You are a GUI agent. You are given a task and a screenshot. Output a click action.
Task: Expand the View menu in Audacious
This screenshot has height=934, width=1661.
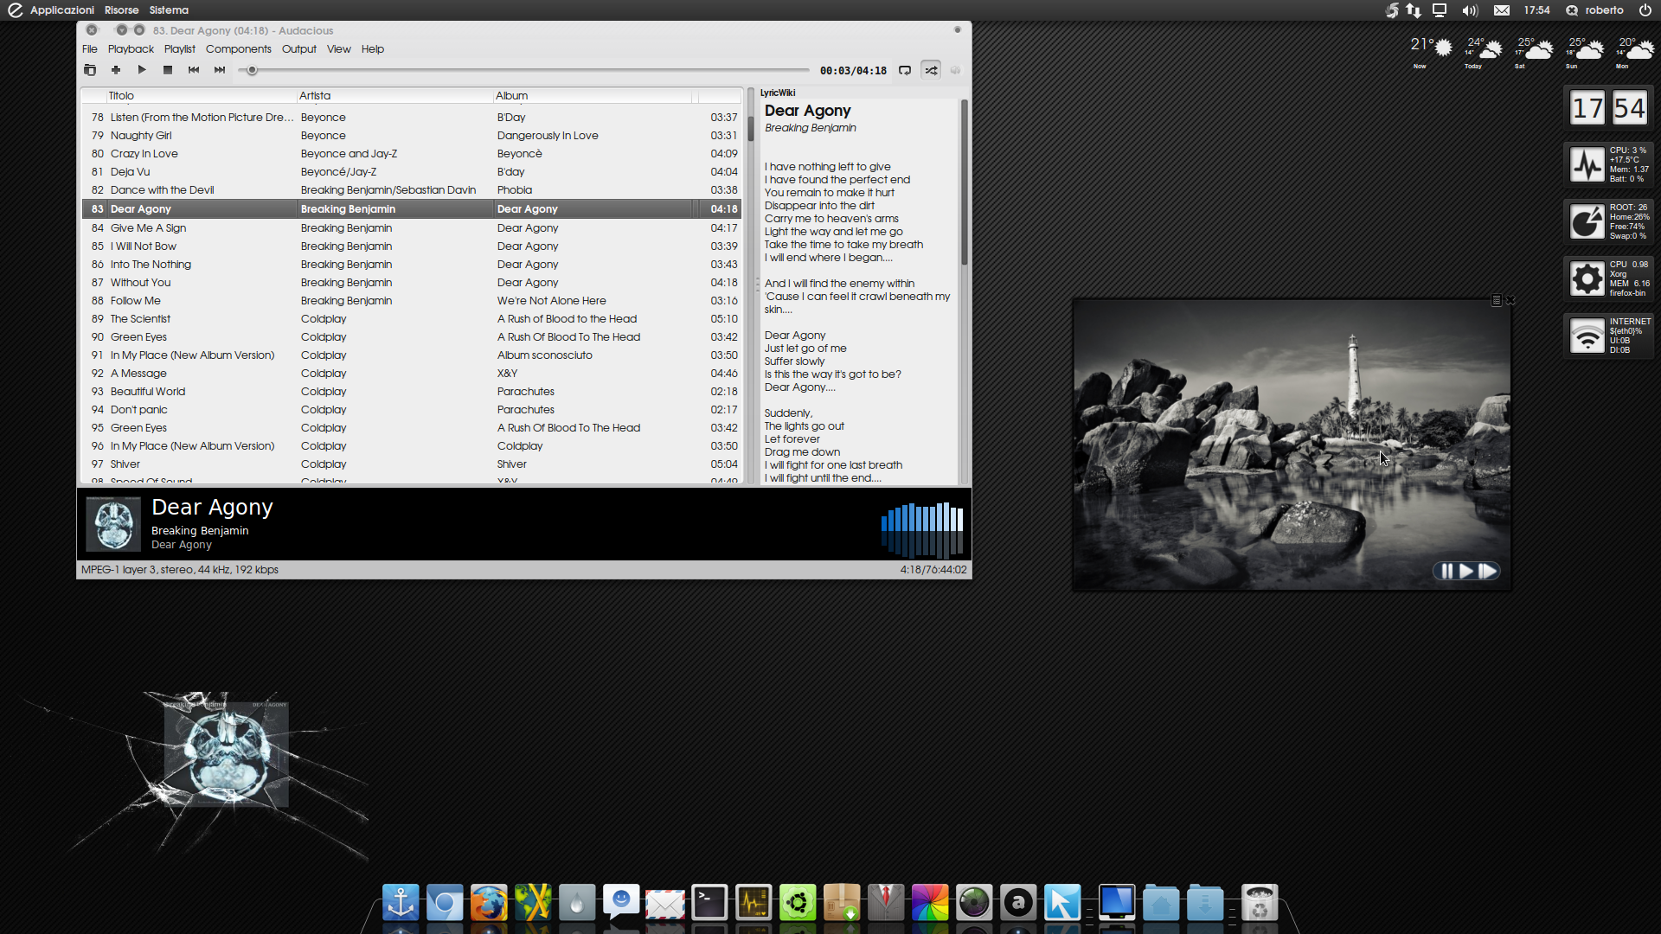pyautogui.click(x=339, y=49)
